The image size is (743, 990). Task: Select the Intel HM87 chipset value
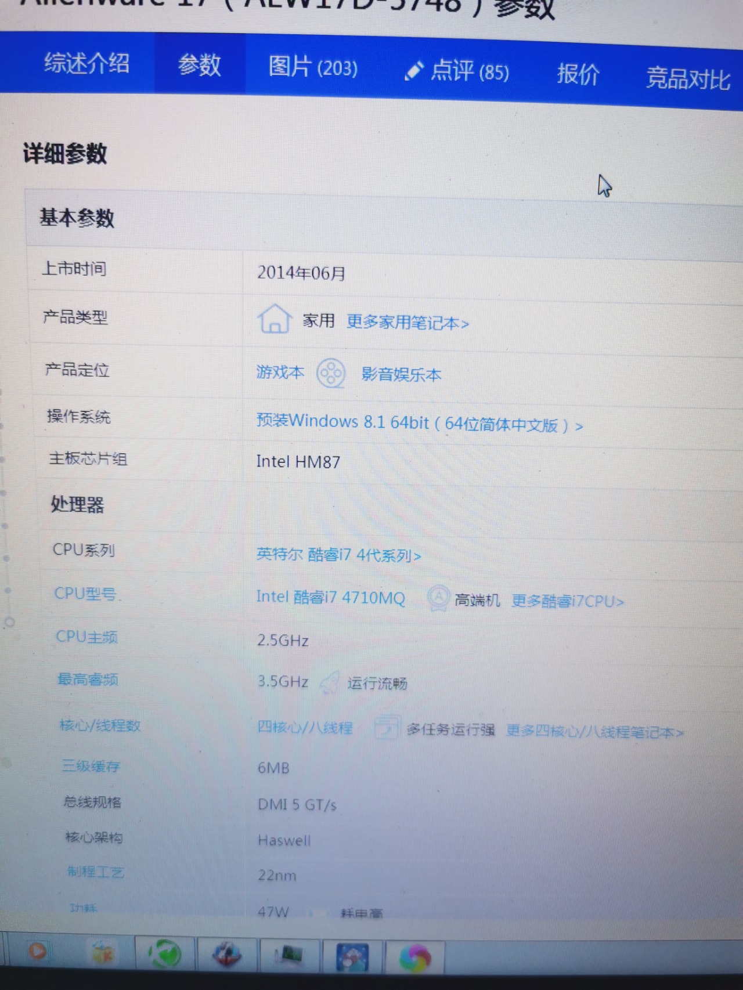pyautogui.click(x=298, y=462)
